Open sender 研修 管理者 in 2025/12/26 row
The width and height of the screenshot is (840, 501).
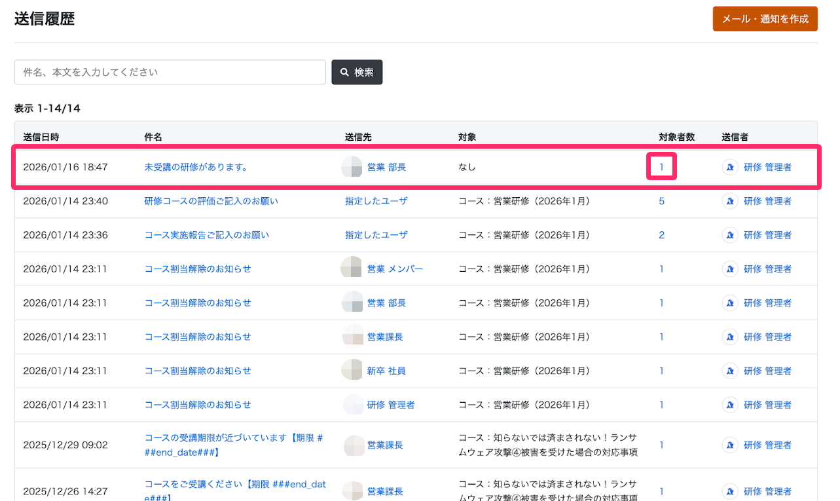click(767, 491)
